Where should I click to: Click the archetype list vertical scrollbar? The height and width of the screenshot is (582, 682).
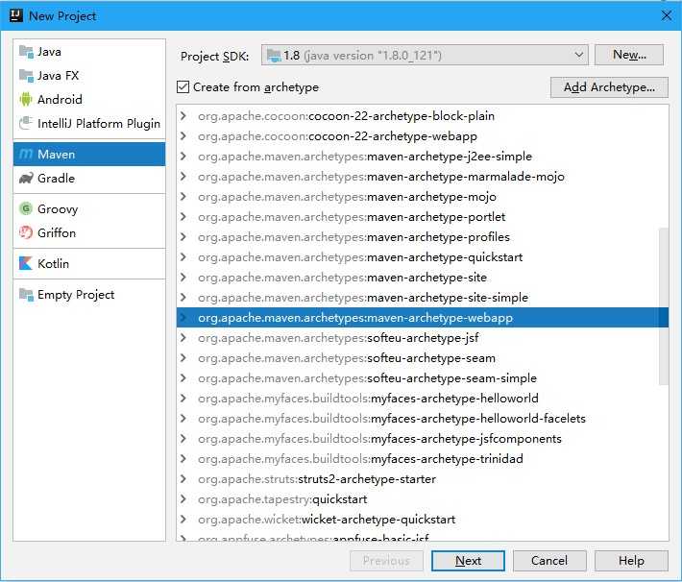pyautogui.click(x=664, y=306)
